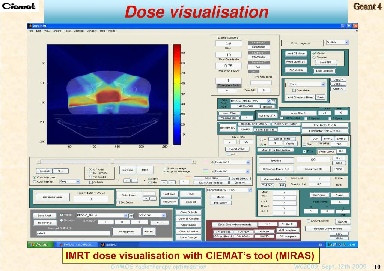This screenshot has height=271, width=384.
Task: Click the DVH button
Action: (315, 139)
